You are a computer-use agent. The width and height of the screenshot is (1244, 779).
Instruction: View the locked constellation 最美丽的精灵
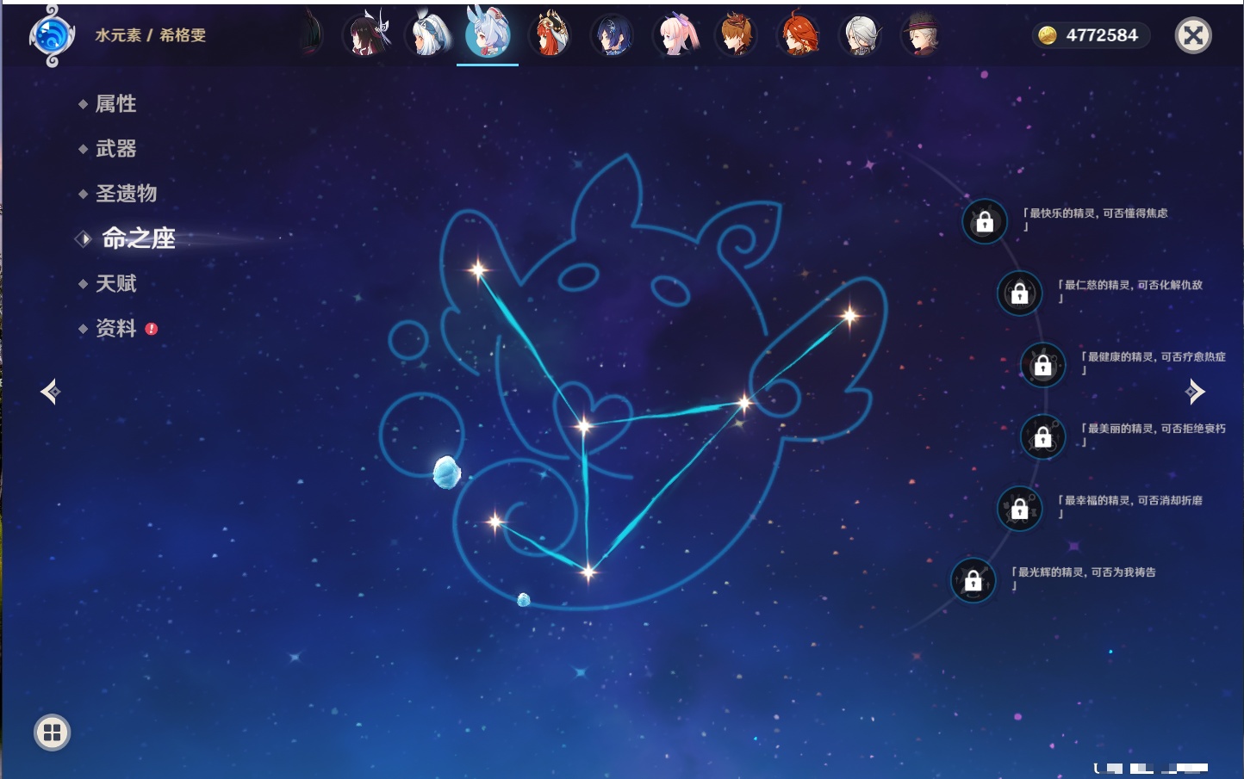(1042, 437)
